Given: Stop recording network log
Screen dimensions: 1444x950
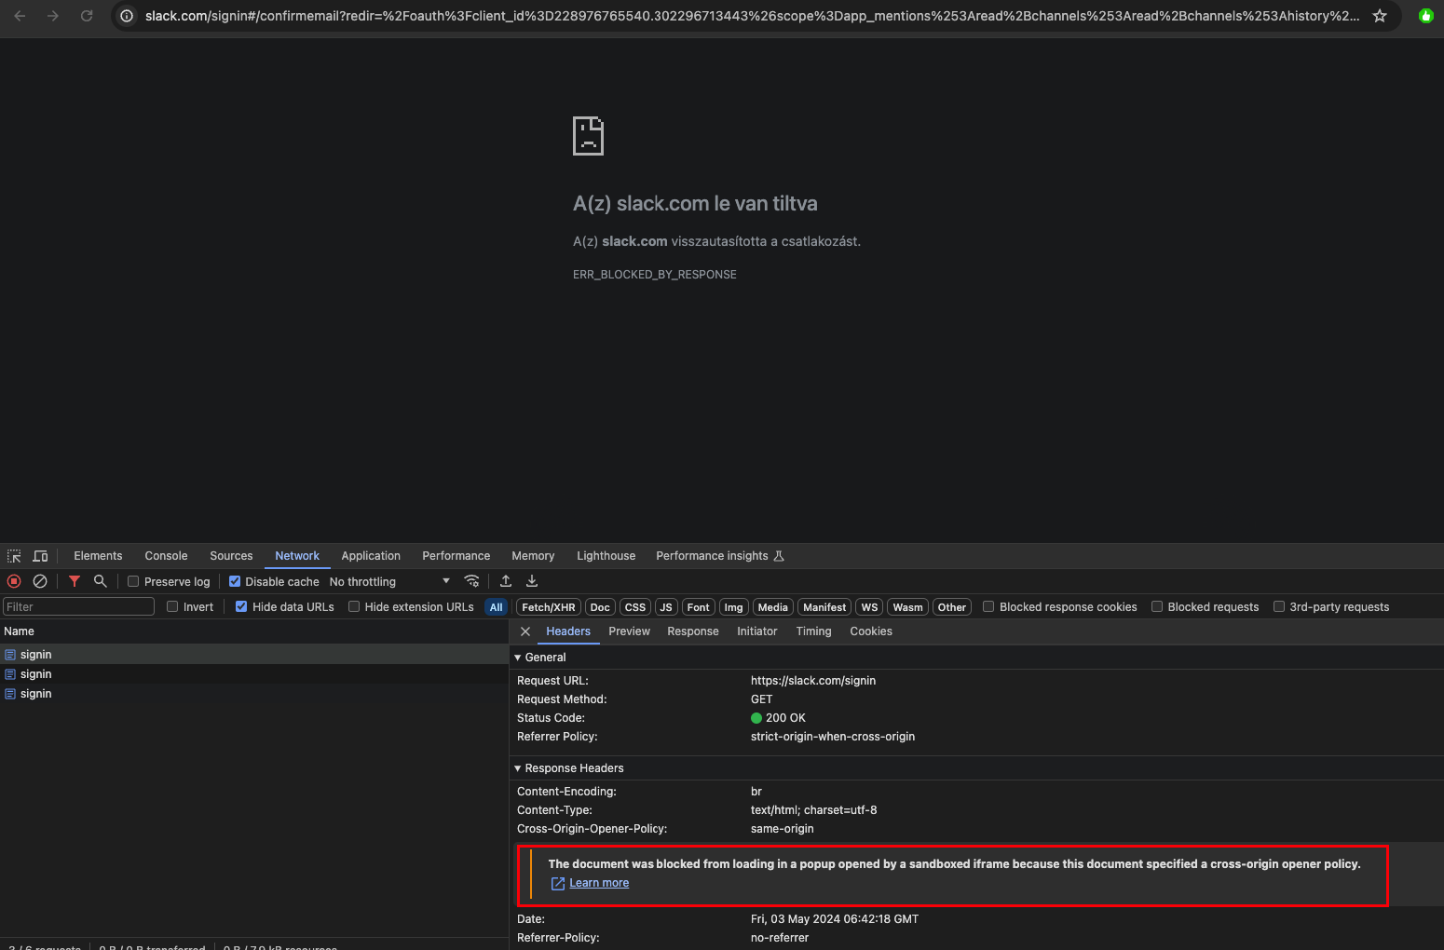Looking at the screenshot, I should coord(14,581).
